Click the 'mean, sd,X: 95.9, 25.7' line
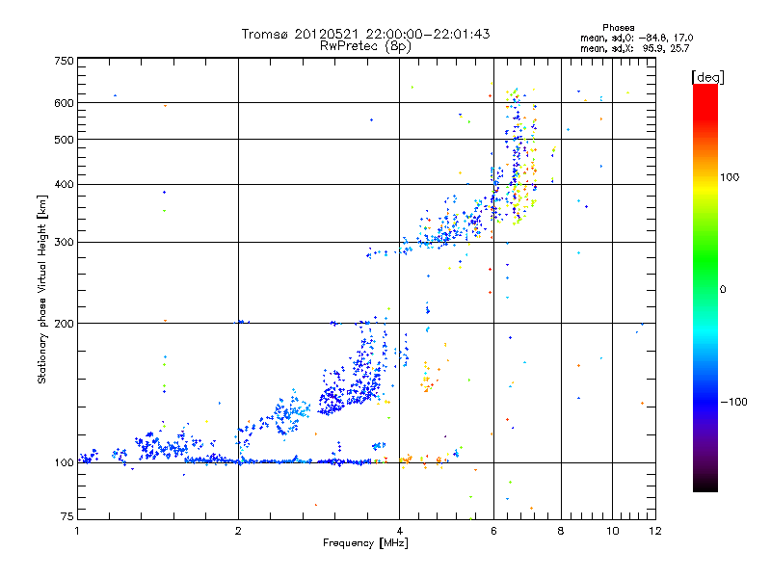 point(635,48)
